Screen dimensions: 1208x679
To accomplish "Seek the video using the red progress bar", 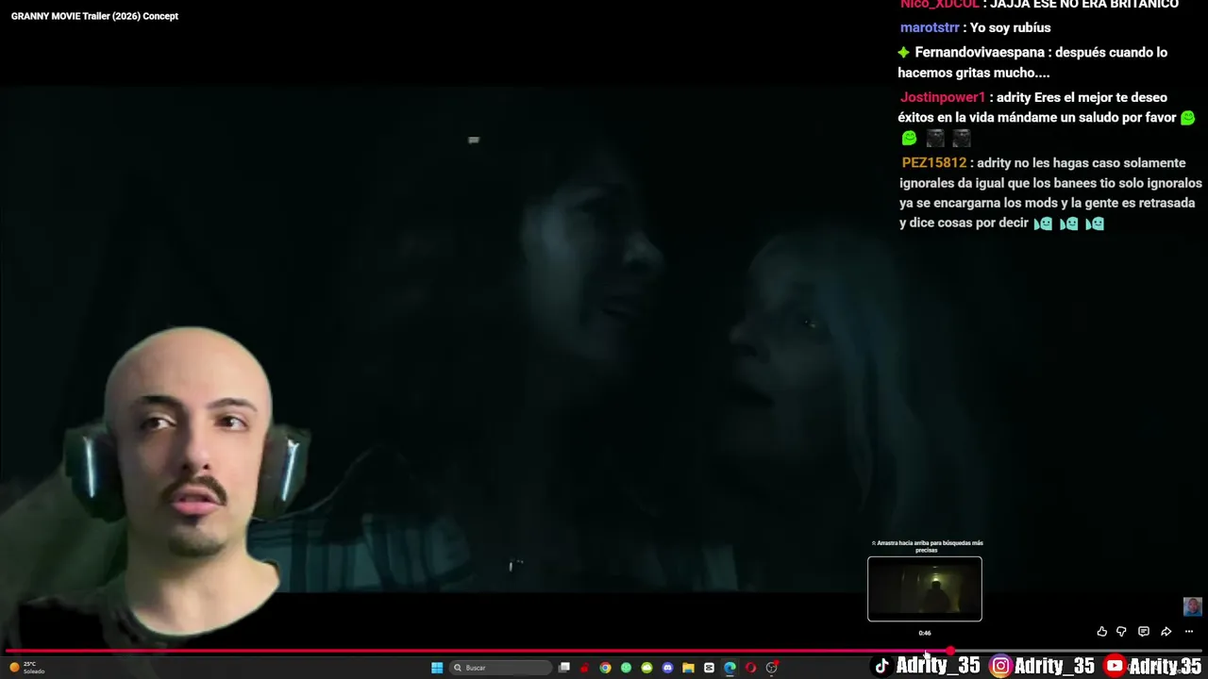I will [x=604, y=651].
